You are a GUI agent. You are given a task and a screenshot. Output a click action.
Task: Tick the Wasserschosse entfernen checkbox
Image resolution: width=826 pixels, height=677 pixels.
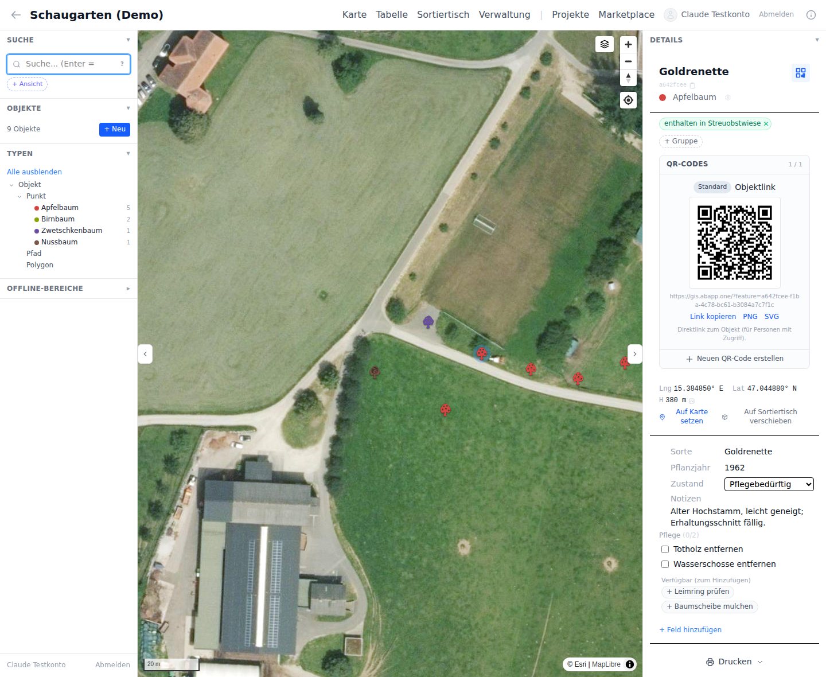pyautogui.click(x=665, y=564)
